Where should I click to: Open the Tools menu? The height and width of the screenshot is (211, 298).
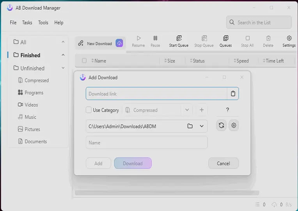point(43,23)
